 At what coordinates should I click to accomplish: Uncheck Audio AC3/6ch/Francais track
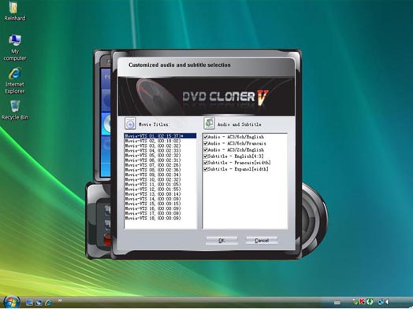[x=206, y=143]
